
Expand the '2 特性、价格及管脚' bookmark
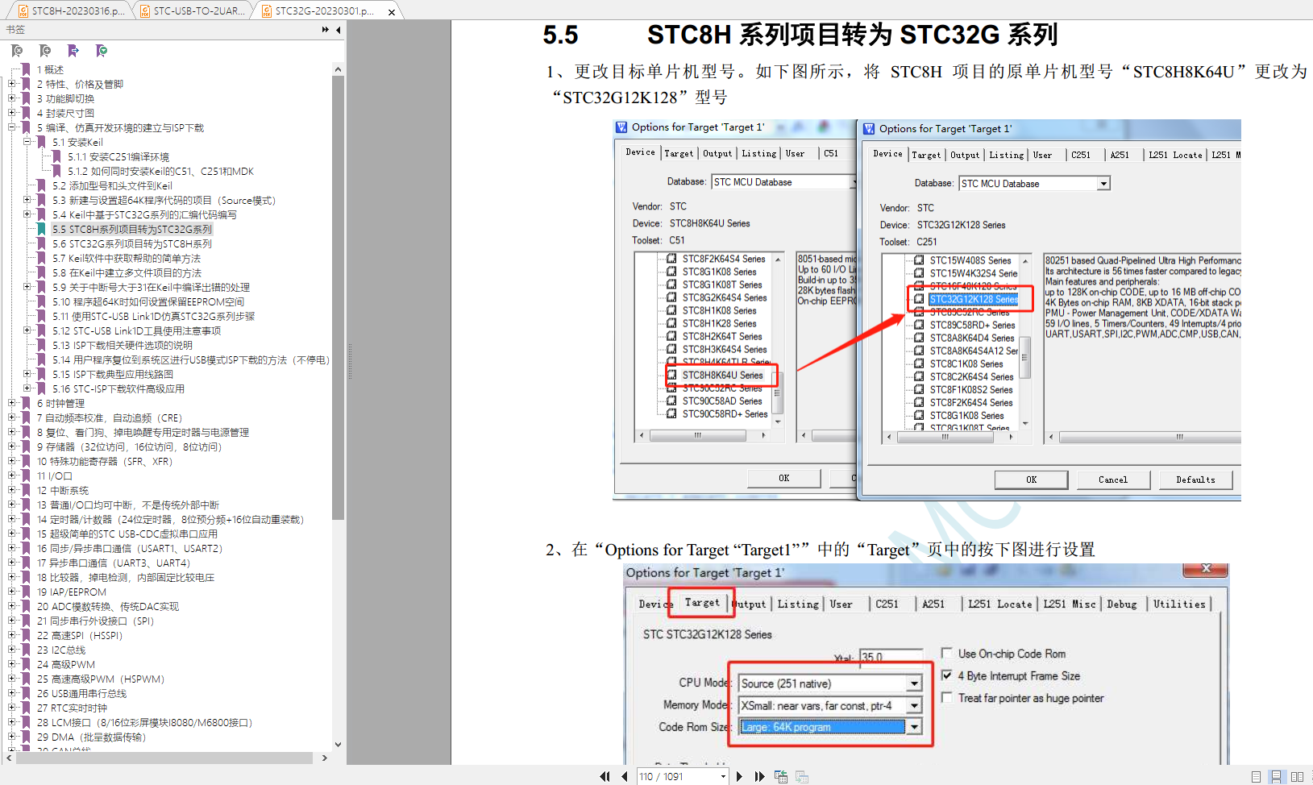tap(12, 84)
